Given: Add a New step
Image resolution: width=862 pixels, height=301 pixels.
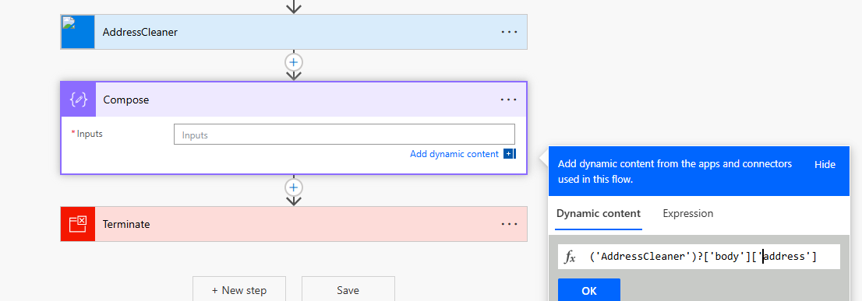Looking at the screenshot, I should coord(239,289).
